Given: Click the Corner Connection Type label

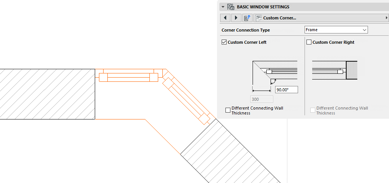Looking at the screenshot, I should click(x=246, y=30).
